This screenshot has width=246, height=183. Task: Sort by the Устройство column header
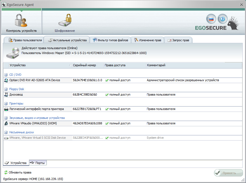tap(40, 65)
